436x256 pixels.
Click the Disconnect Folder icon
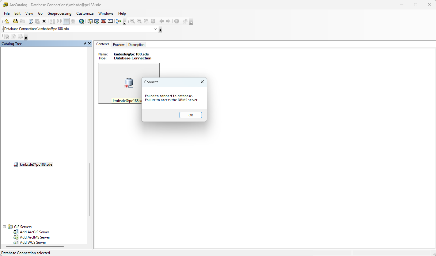pos(22,21)
